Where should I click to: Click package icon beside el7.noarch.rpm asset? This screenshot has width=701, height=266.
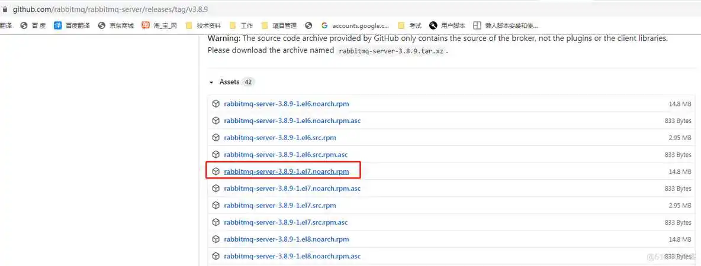[x=216, y=172]
